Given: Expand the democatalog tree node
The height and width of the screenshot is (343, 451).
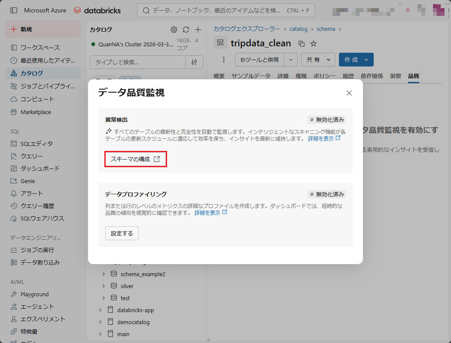Looking at the screenshot, I should 100,322.
